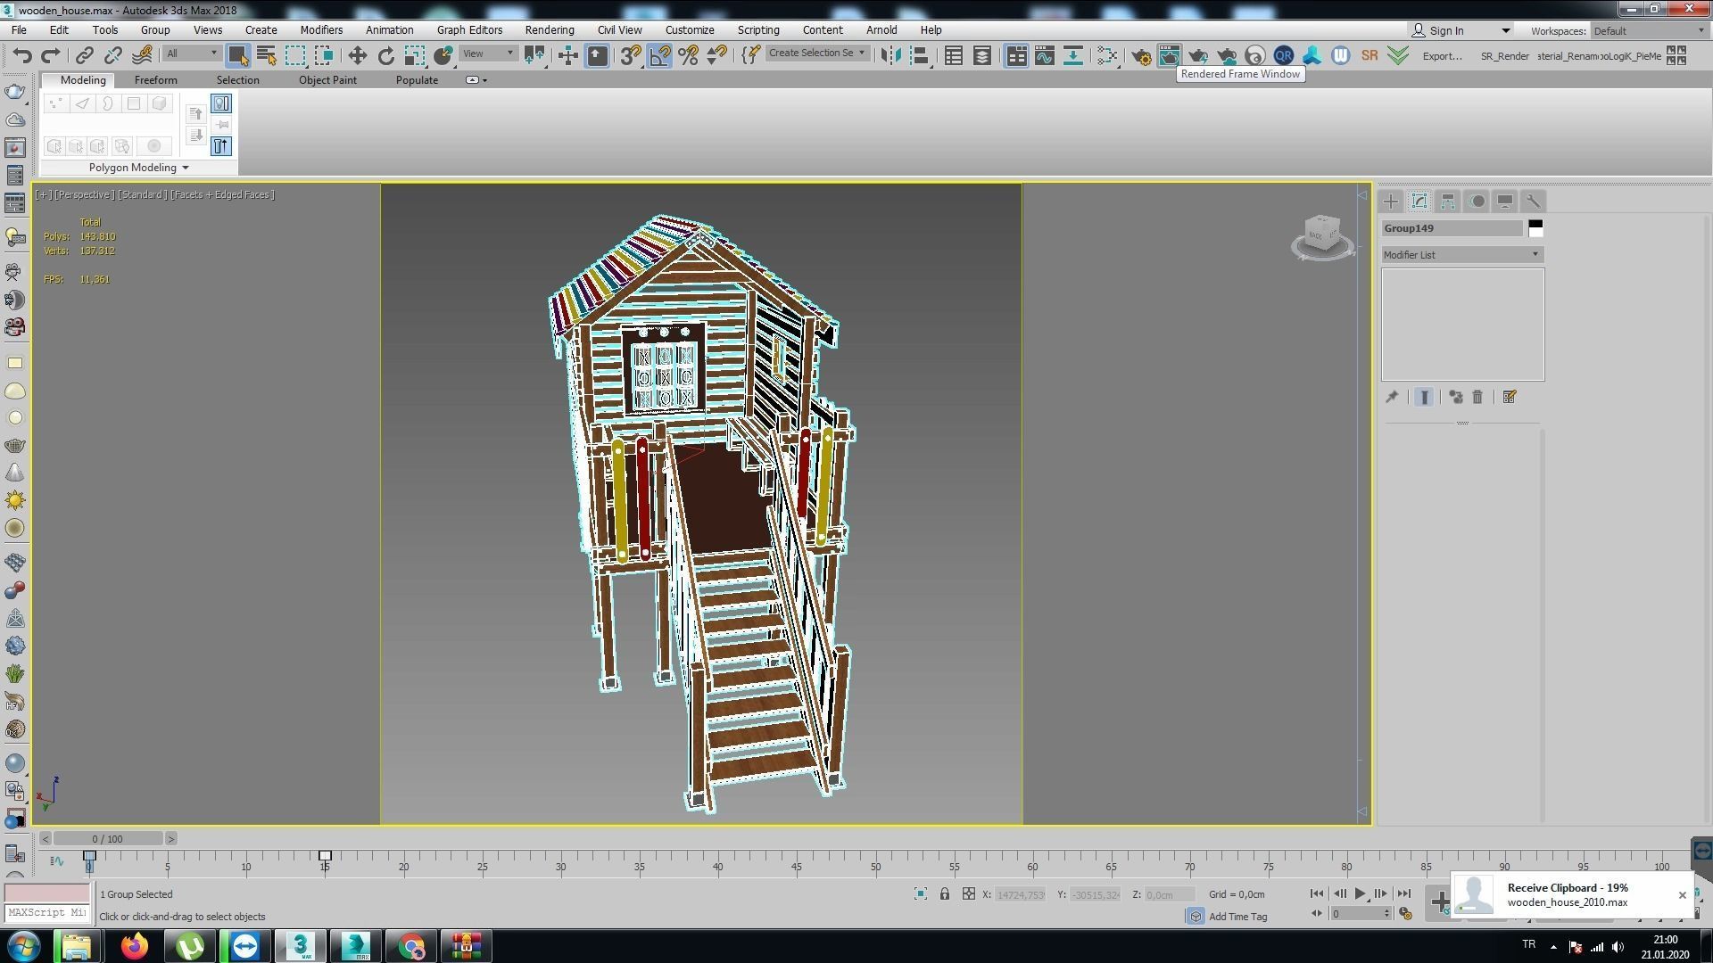Viewport: 1713px width, 963px height.
Task: Toggle Angle Snap
Action: click(659, 55)
